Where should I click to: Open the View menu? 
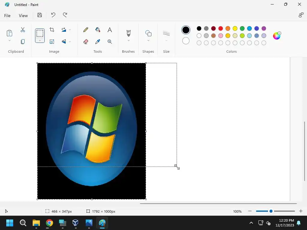(23, 16)
